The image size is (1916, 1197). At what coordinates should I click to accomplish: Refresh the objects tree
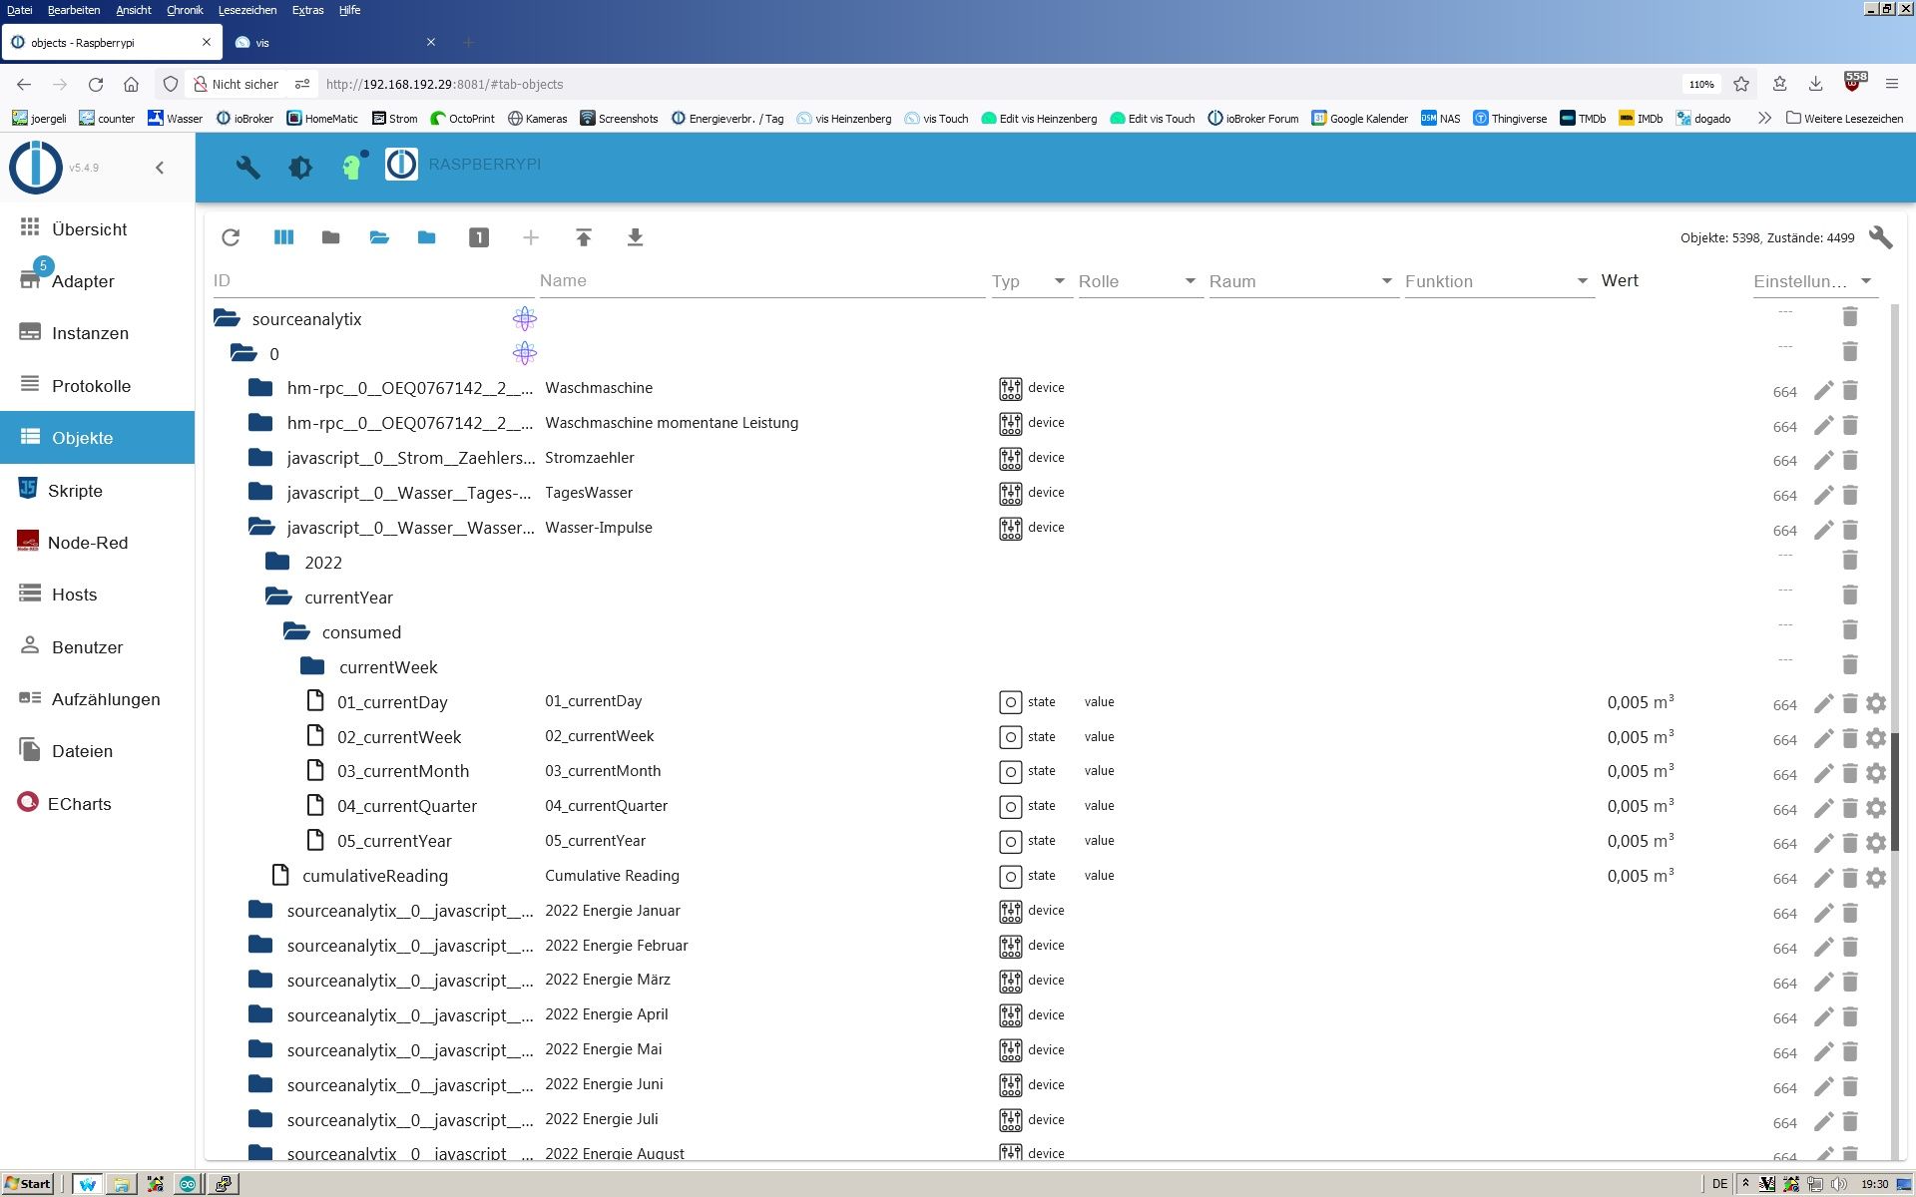point(231,237)
